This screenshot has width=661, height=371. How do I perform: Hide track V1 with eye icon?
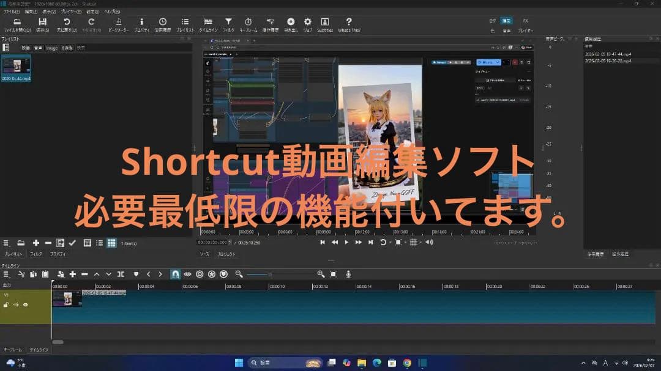25,304
